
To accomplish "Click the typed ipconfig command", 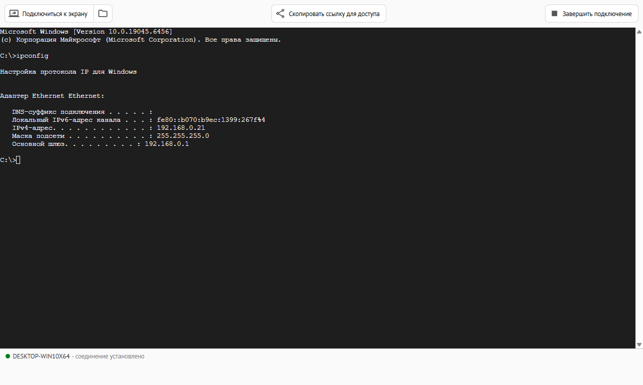I will point(32,56).
